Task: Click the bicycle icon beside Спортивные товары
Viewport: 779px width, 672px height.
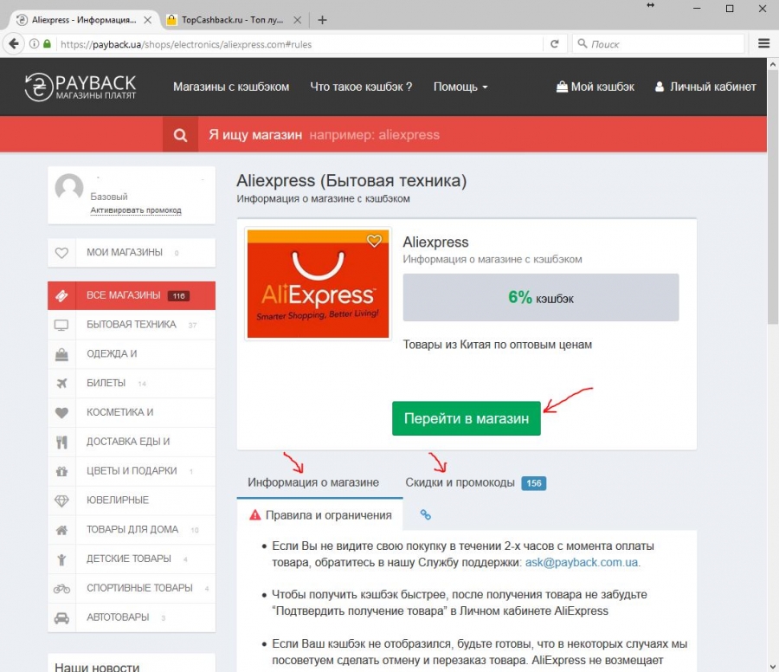Action: (61, 589)
